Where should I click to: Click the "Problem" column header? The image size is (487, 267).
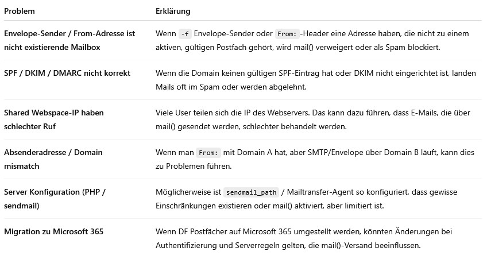click(x=18, y=11)
